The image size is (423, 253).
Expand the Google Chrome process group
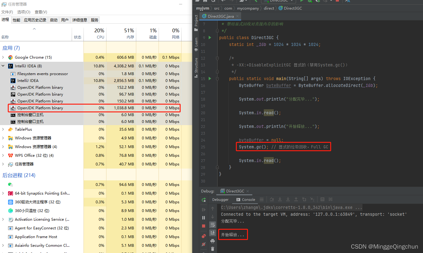[x=3, y=57]
